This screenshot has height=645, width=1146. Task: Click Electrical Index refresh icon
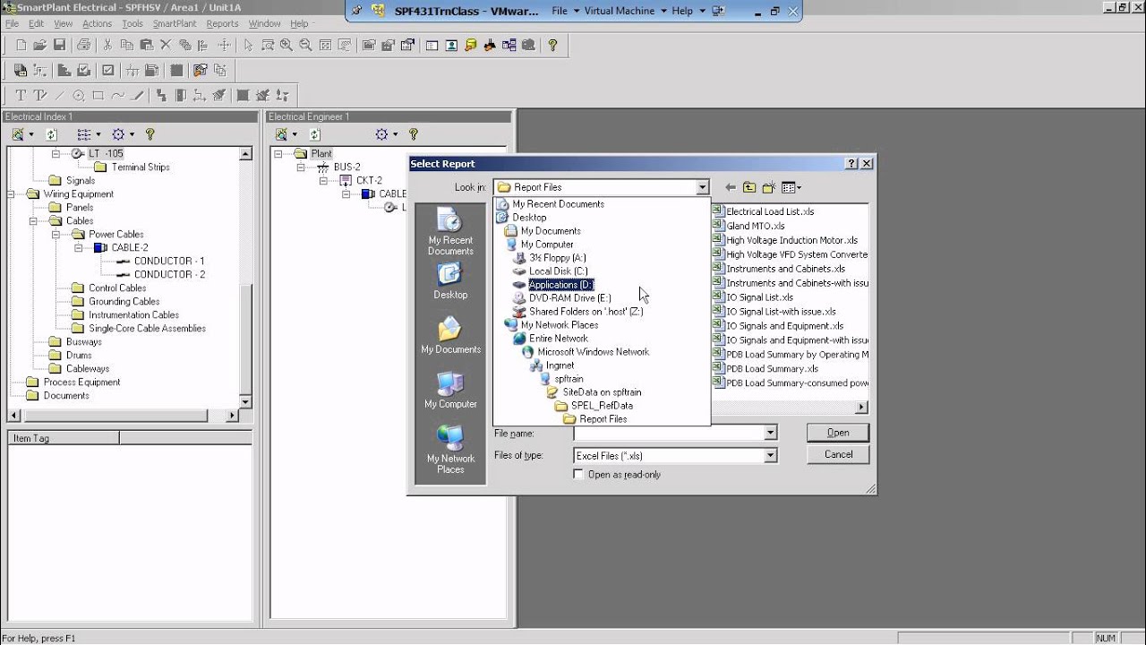click(51, 134)
